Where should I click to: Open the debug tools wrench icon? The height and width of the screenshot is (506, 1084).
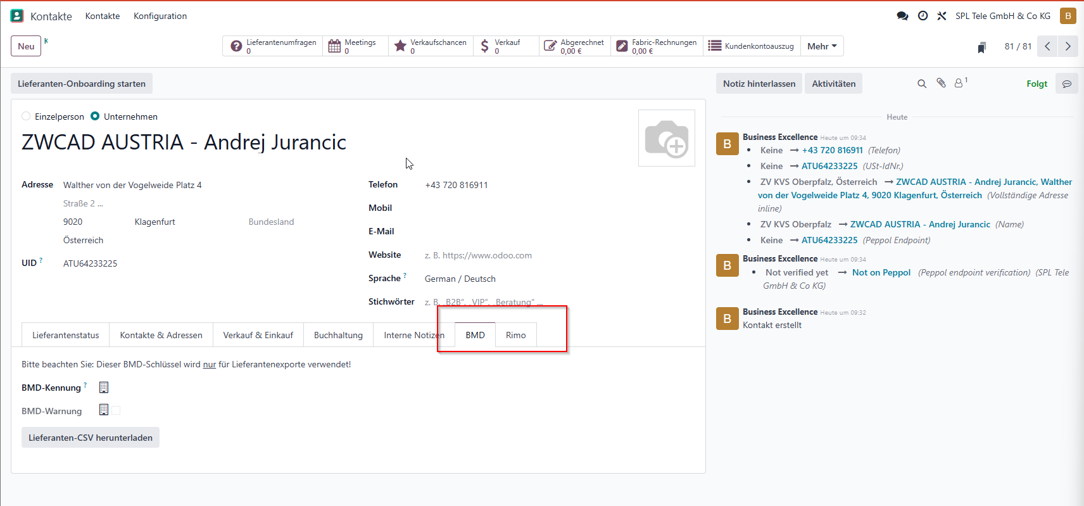coord(942,16)
